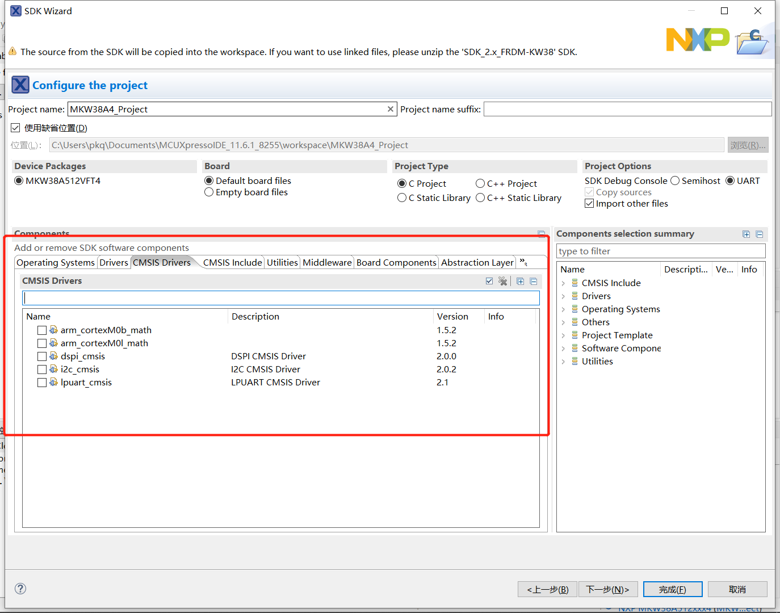Image resolution: width=780 pixels, height=613 pixels.
Task: Click the select-all checkmark icon in CMSIS Drivers
Action: pyautogui.click(x=489, y=281)
